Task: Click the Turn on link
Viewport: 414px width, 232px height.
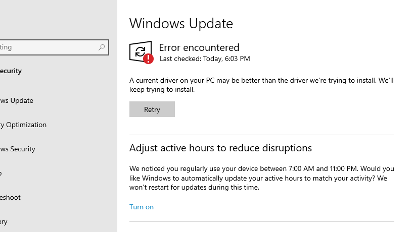Action: 142,207
